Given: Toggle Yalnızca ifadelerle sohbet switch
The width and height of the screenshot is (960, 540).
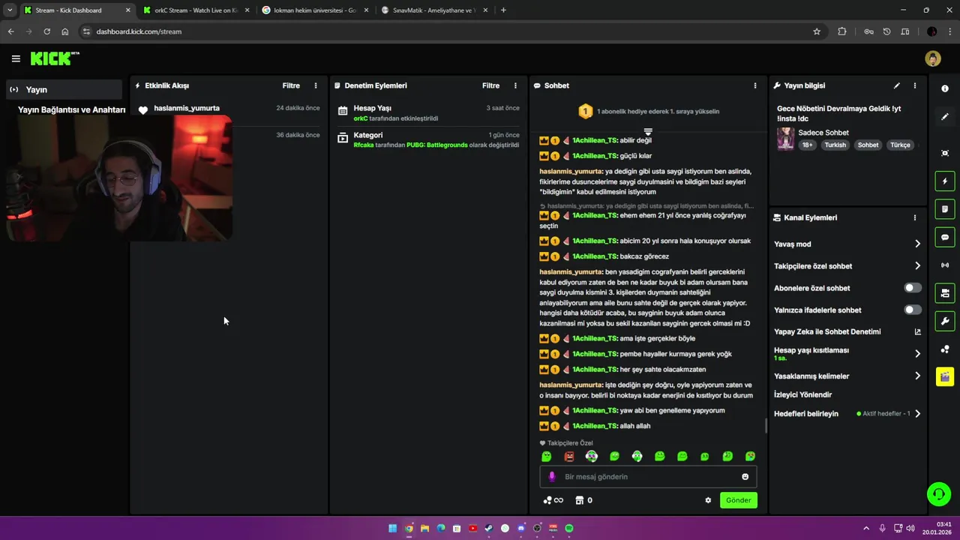Looking at the screenshot, I should (912, 310).
